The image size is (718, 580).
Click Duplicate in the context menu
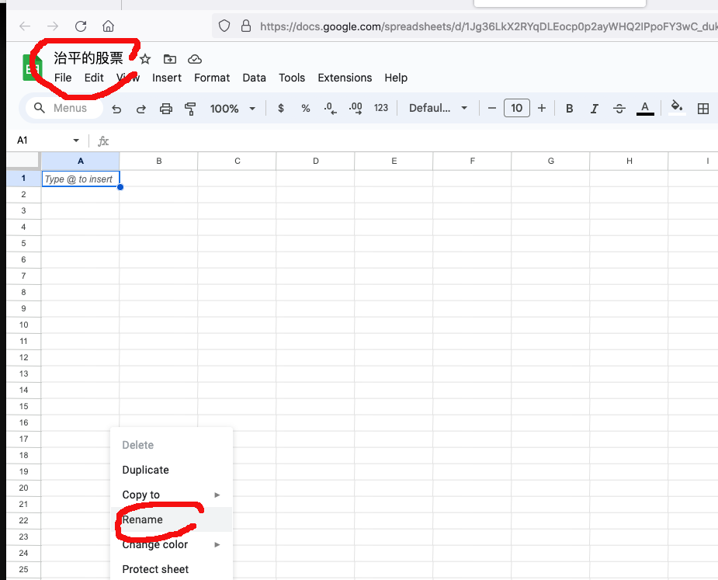tap(145, 470)
